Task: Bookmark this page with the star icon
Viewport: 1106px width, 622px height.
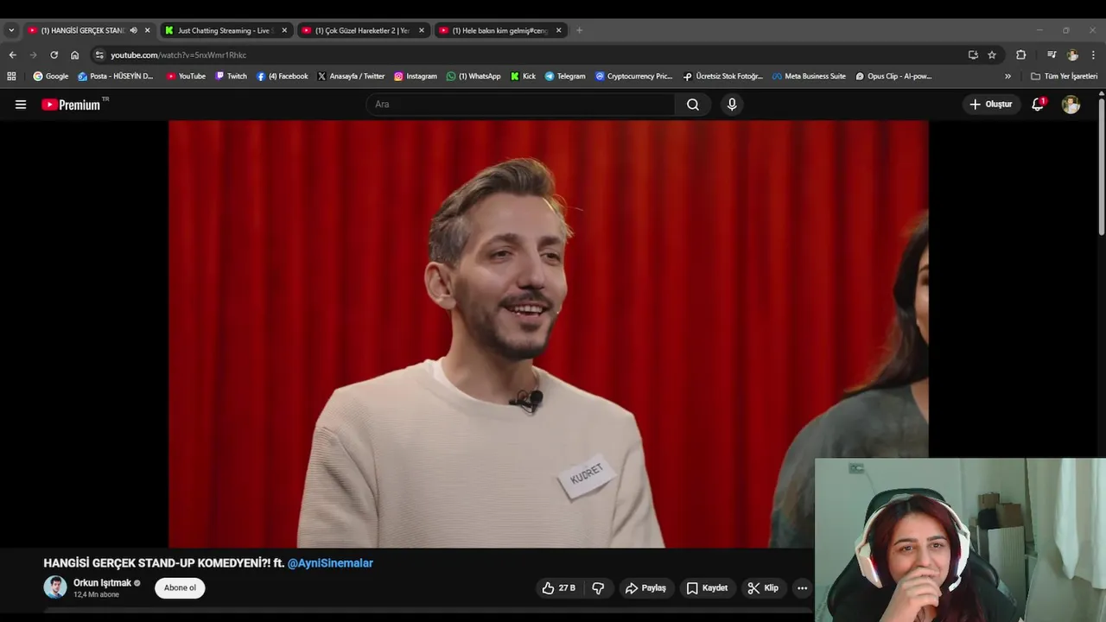Action: click(992, 54)
